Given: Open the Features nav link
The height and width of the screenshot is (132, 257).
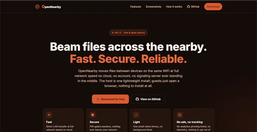Looking at the screenshot, I should [136, 7].
